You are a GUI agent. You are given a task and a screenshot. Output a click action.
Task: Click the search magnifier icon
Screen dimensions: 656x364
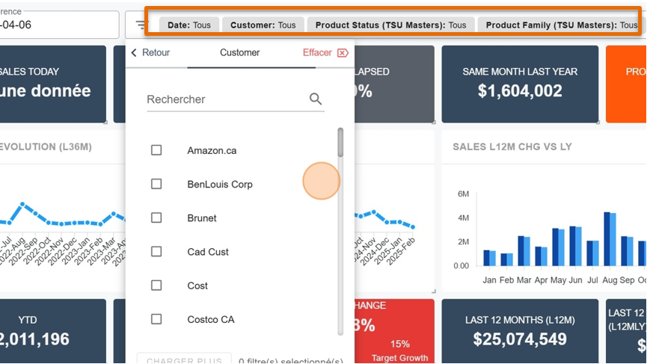coord(316,99)
